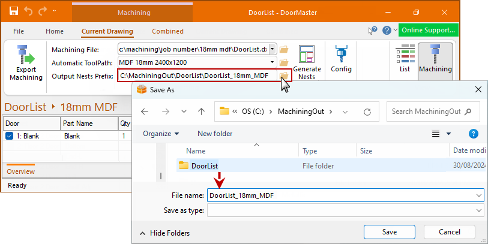Expand the Machining File dropdown
This screenshot has width=488, height=244.
(x=273, y=49)
